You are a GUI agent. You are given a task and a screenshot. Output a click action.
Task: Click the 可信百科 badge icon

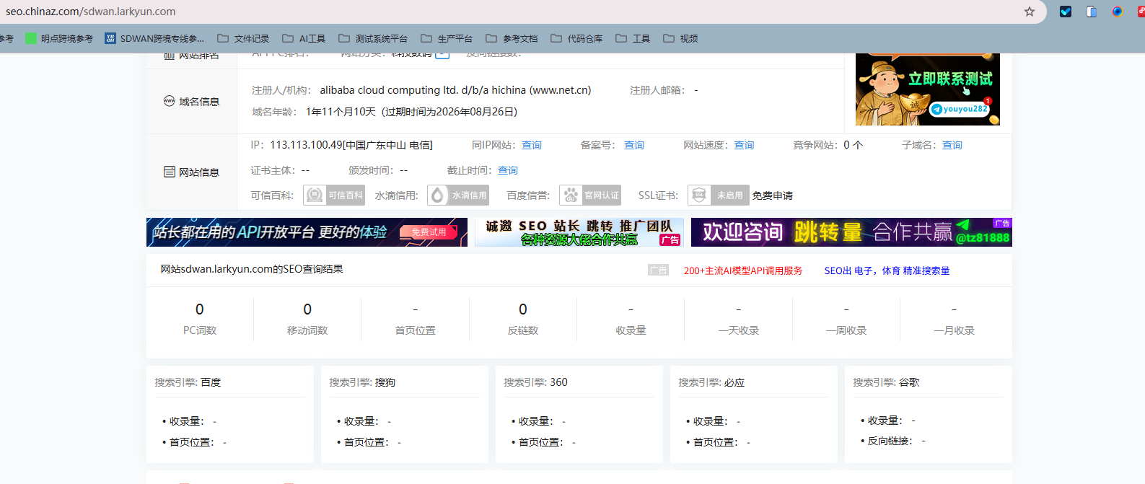pyautogui.click(x=334, y=195)
